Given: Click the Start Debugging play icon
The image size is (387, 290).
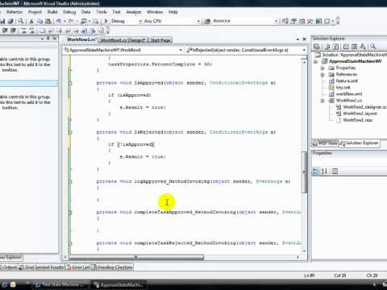Looking at the screenshot, I should 106,21.
